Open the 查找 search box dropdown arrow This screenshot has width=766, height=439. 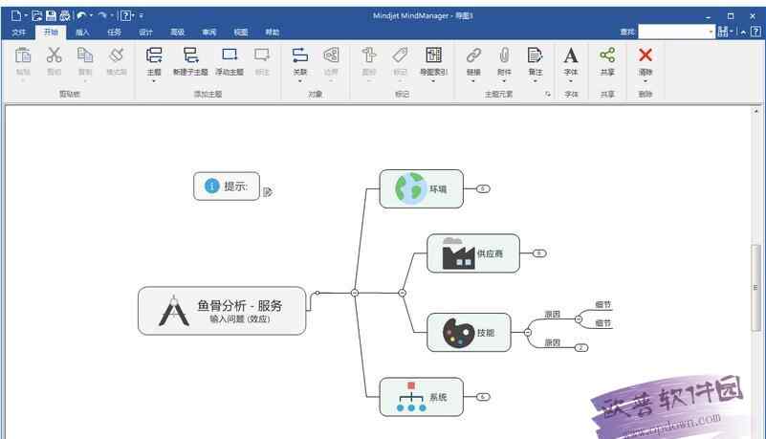pyautogui.click(x=711, y=32)
